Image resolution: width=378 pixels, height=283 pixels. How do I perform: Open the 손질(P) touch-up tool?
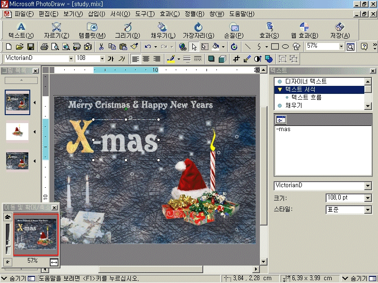(x=233, y=30)
